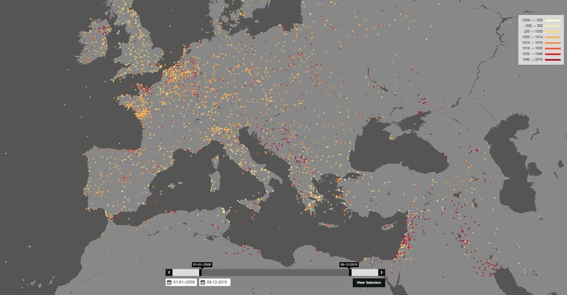This screenshot has width=567, height=295.
Task: Click the dark selected range of timeline
Action: (x=275, y=272)
